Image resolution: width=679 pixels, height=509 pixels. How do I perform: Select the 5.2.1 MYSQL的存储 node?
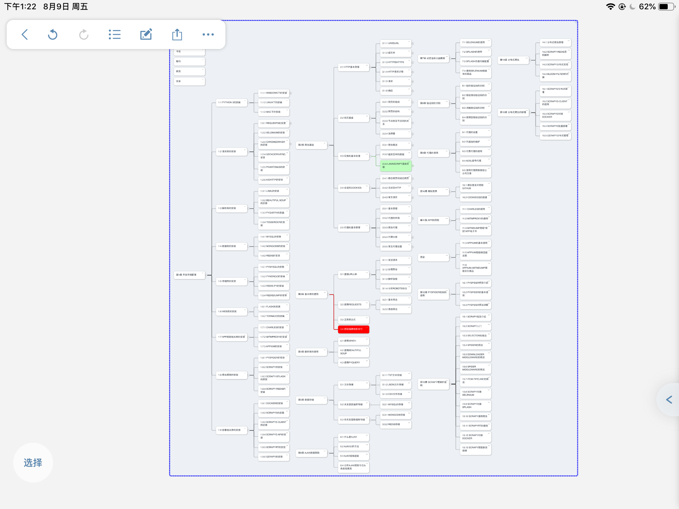tap(396, 405)
